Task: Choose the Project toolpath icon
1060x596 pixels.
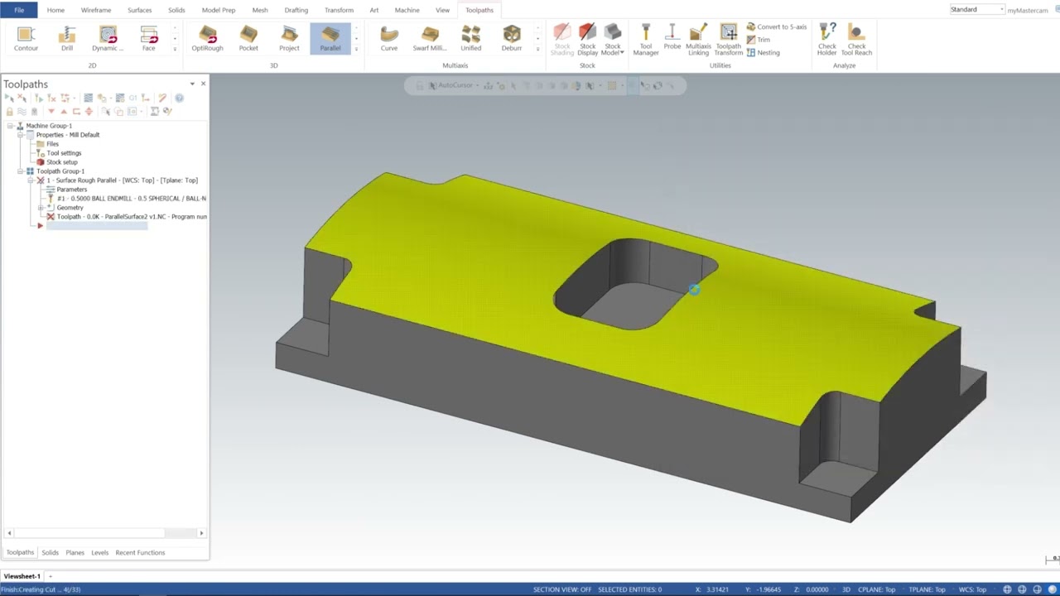Action: coord(289,39)
